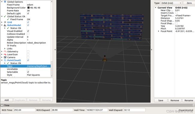The width and height of the screenshot is (195, 114).
Task: Expand the Grid tree node
Action: (x=2, y=22)
